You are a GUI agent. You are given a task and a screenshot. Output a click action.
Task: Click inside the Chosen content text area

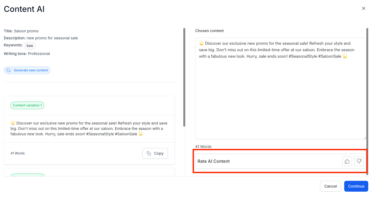(x=280, y=94)
